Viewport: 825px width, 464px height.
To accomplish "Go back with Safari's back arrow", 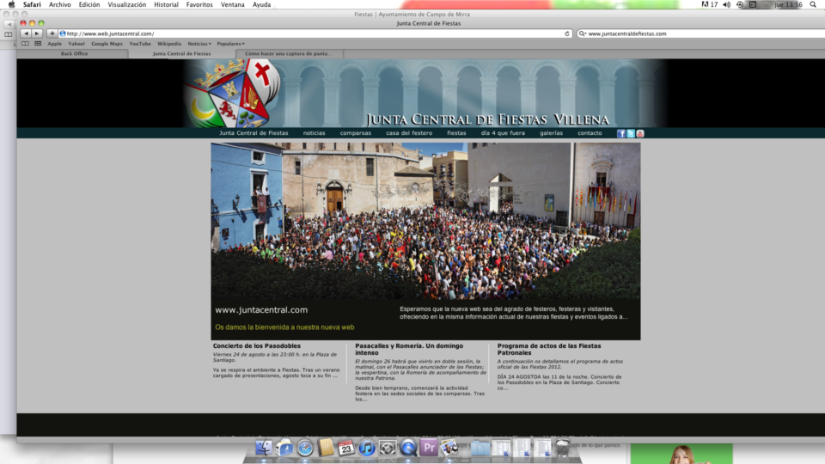I will point(25,34).
